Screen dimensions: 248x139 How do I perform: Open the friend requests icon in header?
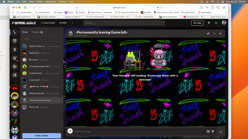tap(216, 23)
